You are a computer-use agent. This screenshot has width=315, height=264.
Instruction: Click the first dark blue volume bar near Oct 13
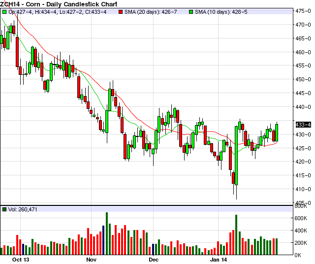point(23,249)
